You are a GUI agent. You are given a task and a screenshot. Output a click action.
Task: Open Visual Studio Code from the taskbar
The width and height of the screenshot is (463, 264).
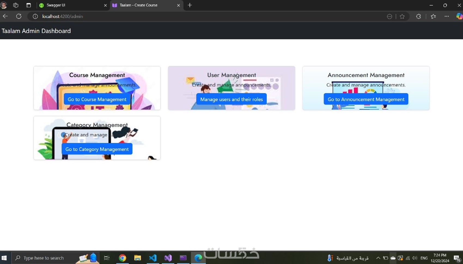click(153, 258)
